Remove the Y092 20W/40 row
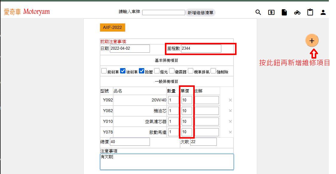336x174 pixels. (x=230, y=100)
